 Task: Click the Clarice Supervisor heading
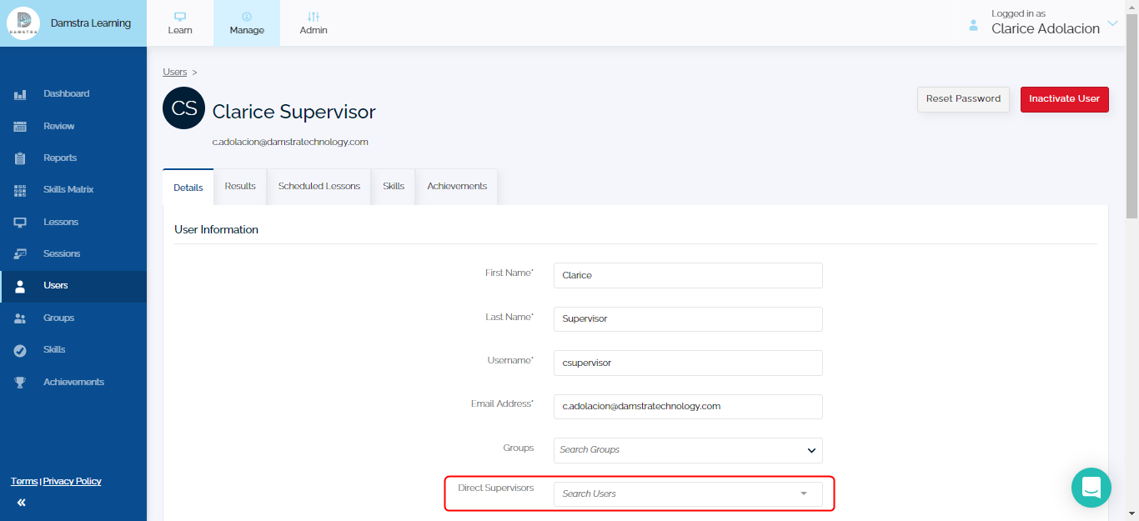click(x=294, y=112)
